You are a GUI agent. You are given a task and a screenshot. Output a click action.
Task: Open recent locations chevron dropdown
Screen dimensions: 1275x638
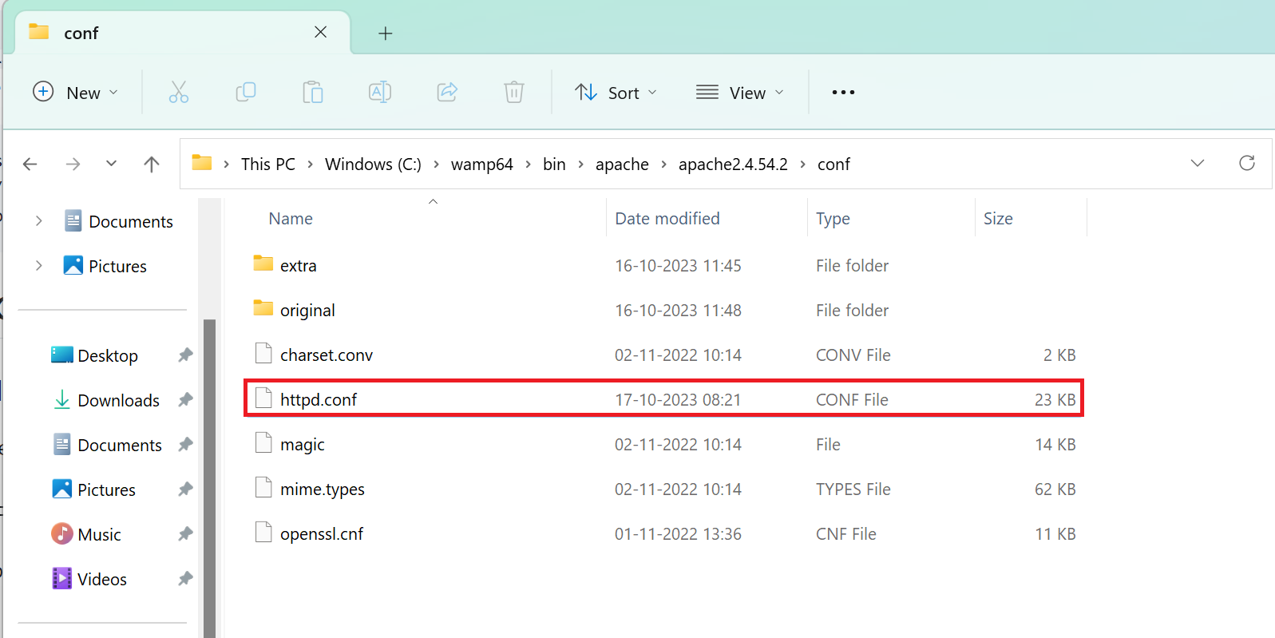[x=111, y=164]
